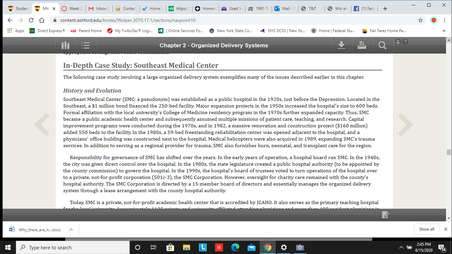
Task: Open the Windows Start menu
Action: tap(8, 247)
